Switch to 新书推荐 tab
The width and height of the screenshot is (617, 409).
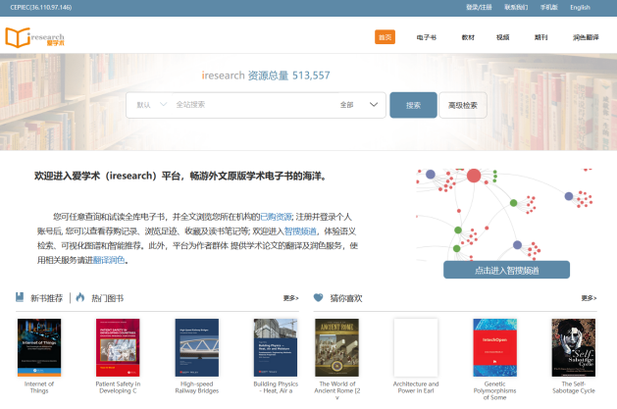coord(47,298)
